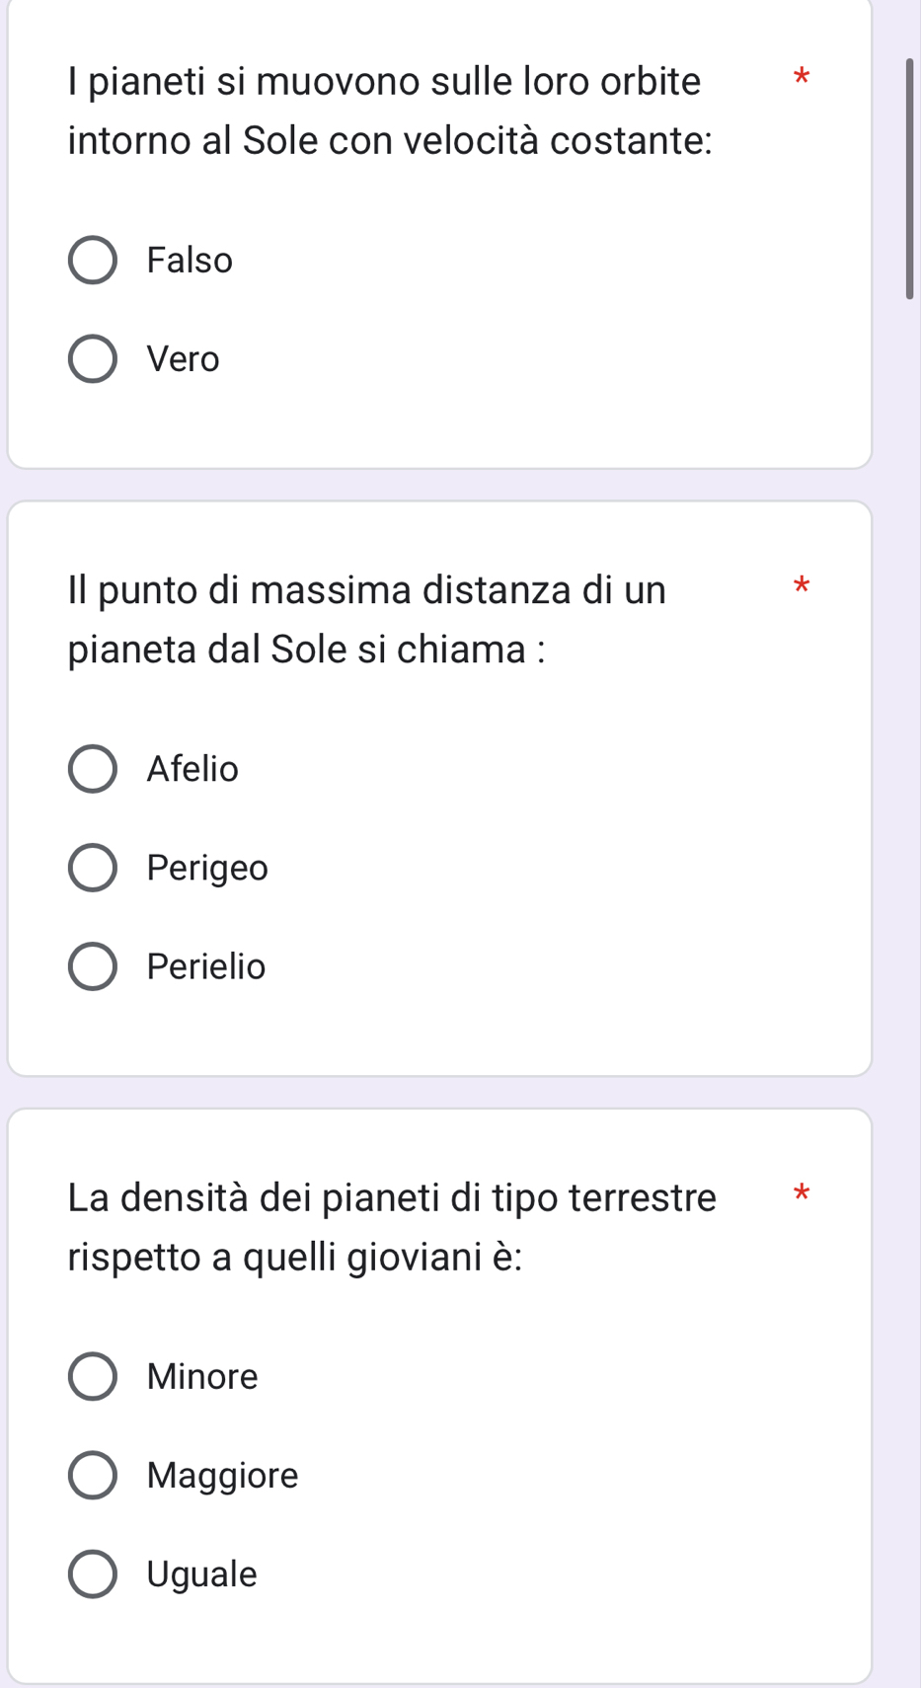Click the required asterisk on the orbit question
The image size is (921, 1688).
tap(801, 77)
